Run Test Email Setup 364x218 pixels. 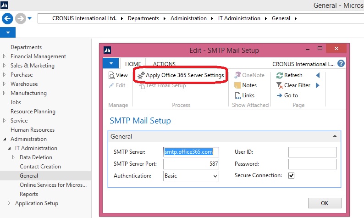pyautogui.click(x=162, y=85)
